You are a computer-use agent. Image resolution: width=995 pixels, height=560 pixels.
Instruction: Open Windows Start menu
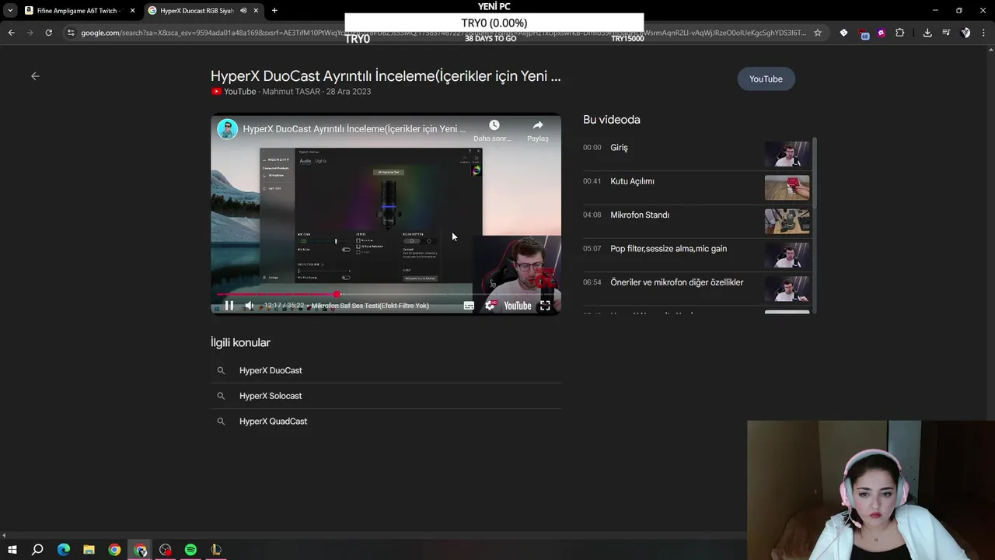[12, 550]
